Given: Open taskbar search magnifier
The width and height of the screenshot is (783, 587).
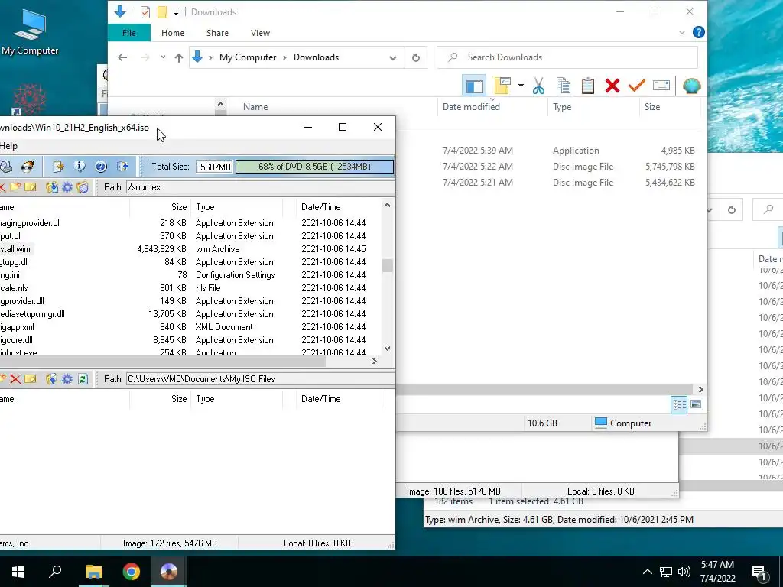Looking at the screenshot, I should (55, 572).
